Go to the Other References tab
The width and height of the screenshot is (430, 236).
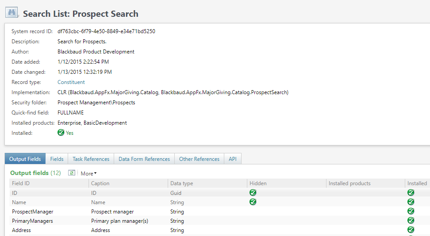coord(199,159)
